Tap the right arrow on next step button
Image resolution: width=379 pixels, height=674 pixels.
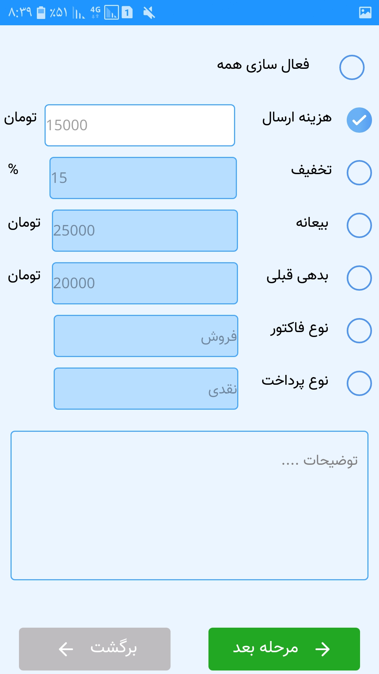click(323, 649)
